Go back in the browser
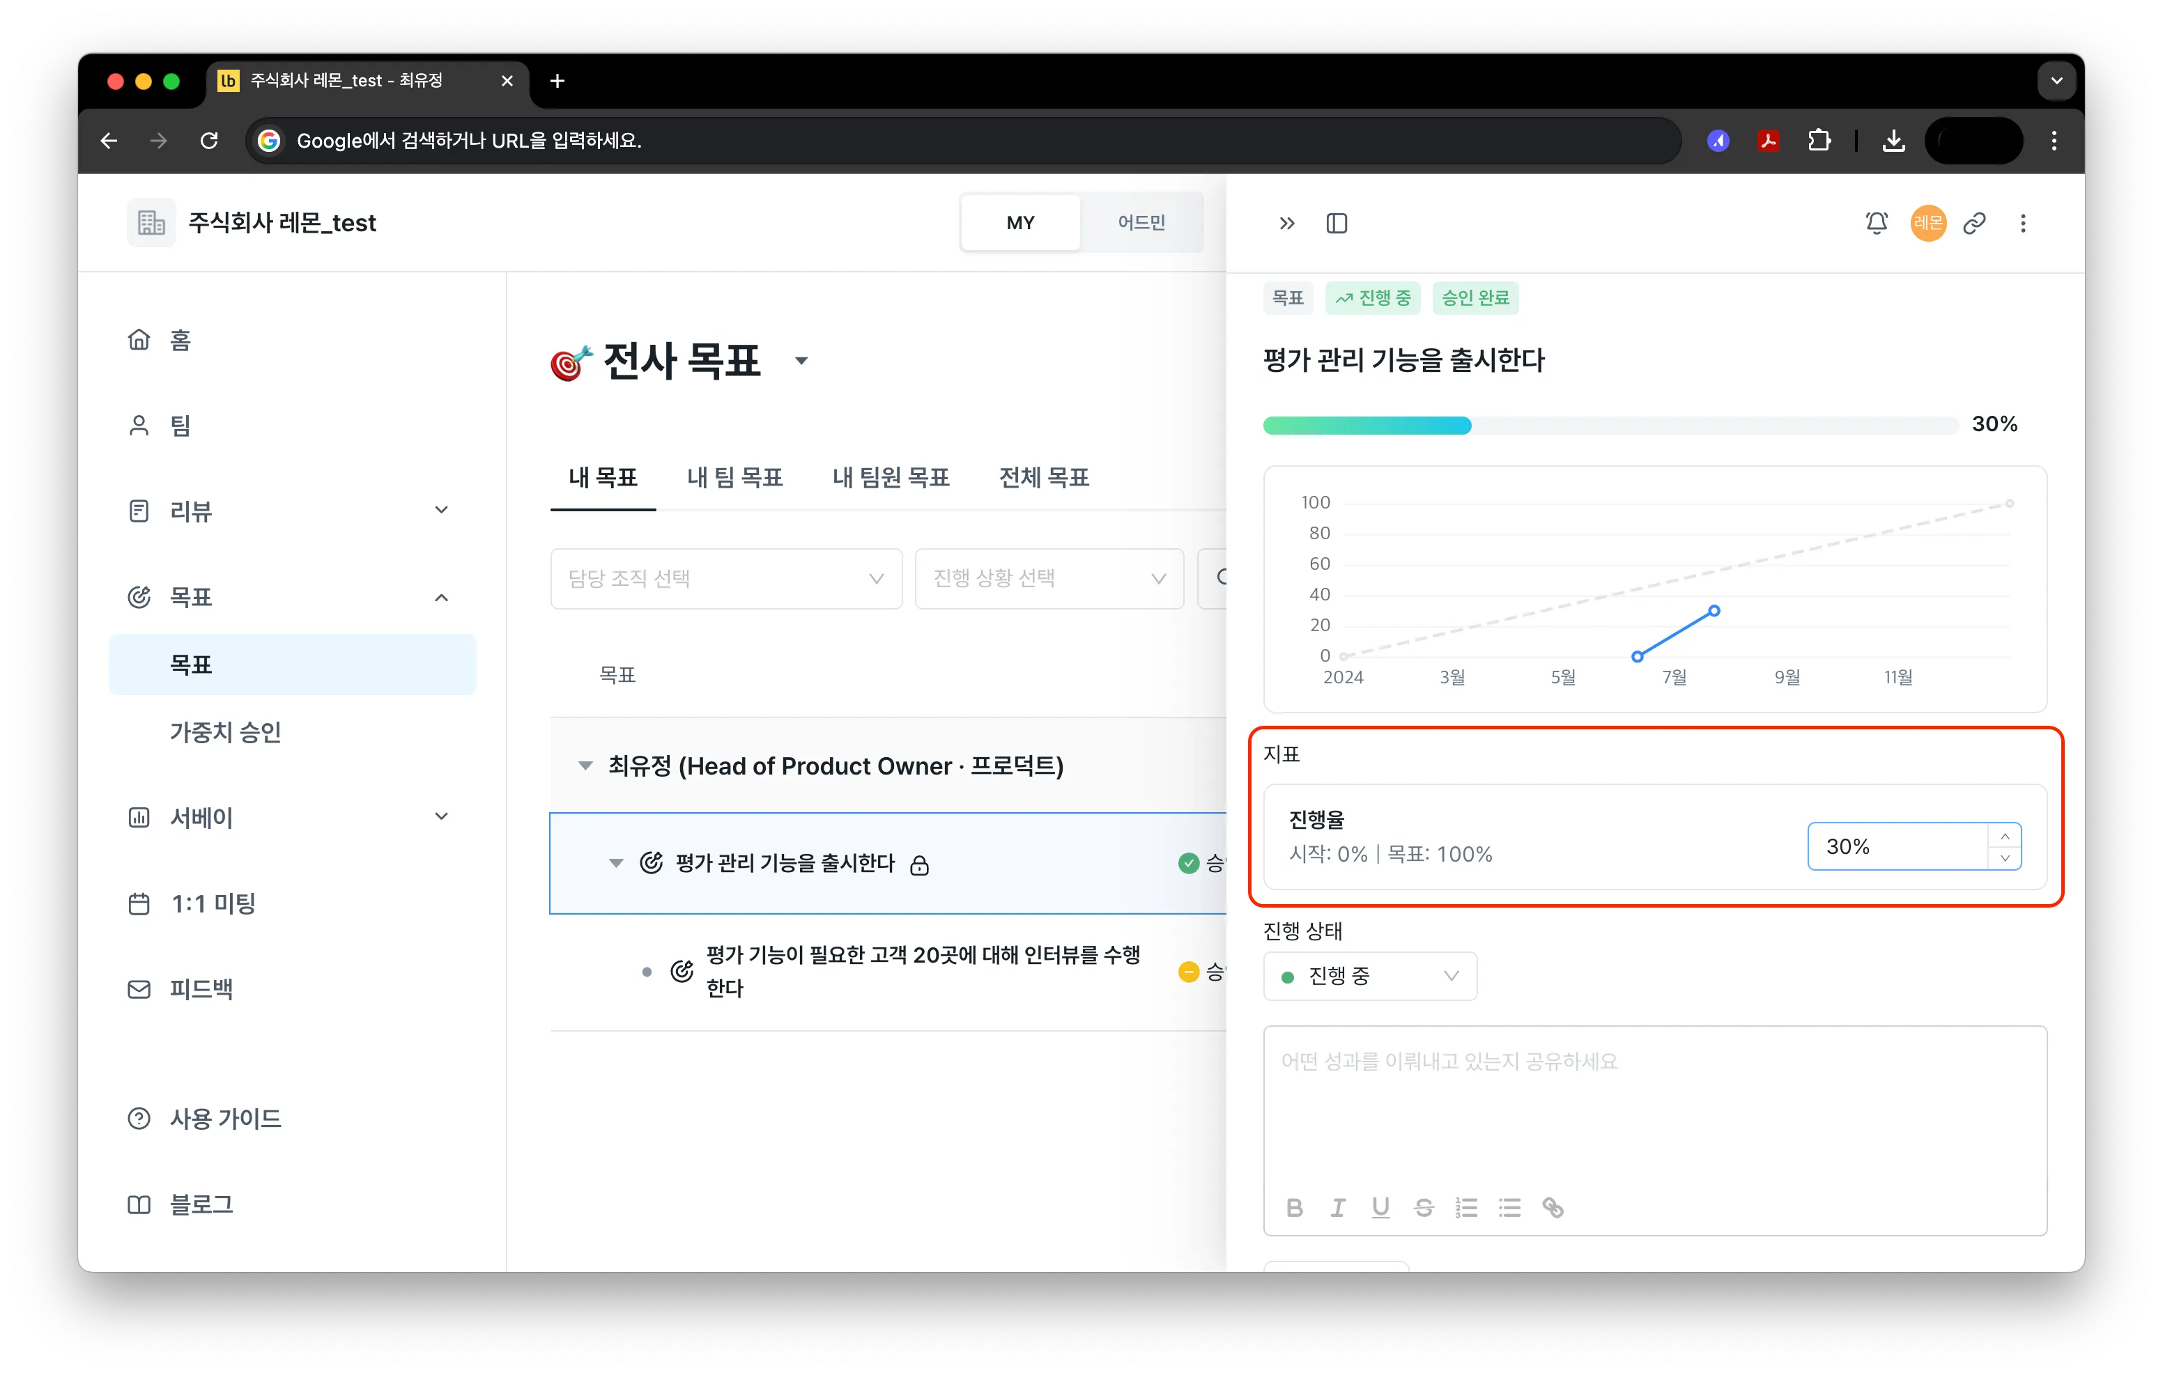 coord(109,140)
